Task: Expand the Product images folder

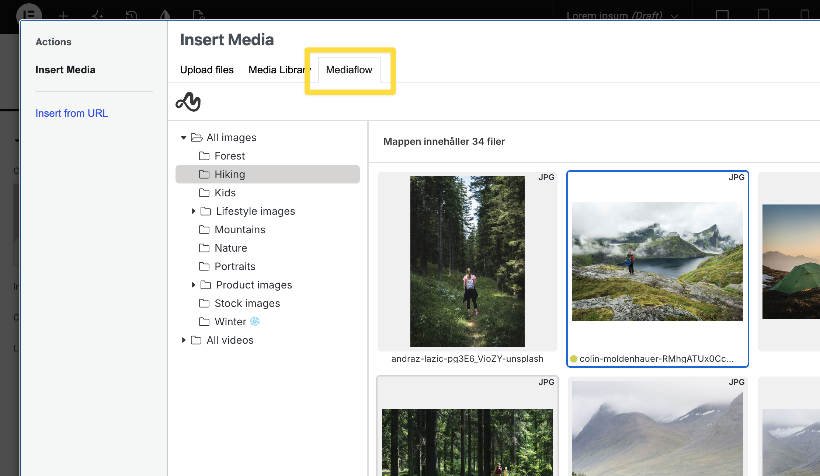Action: point(193,285)
